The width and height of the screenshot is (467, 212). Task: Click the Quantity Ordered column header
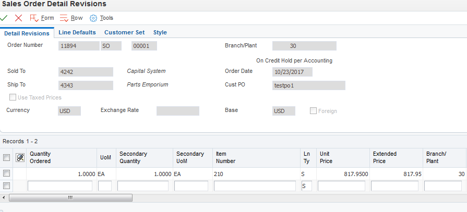62,158
